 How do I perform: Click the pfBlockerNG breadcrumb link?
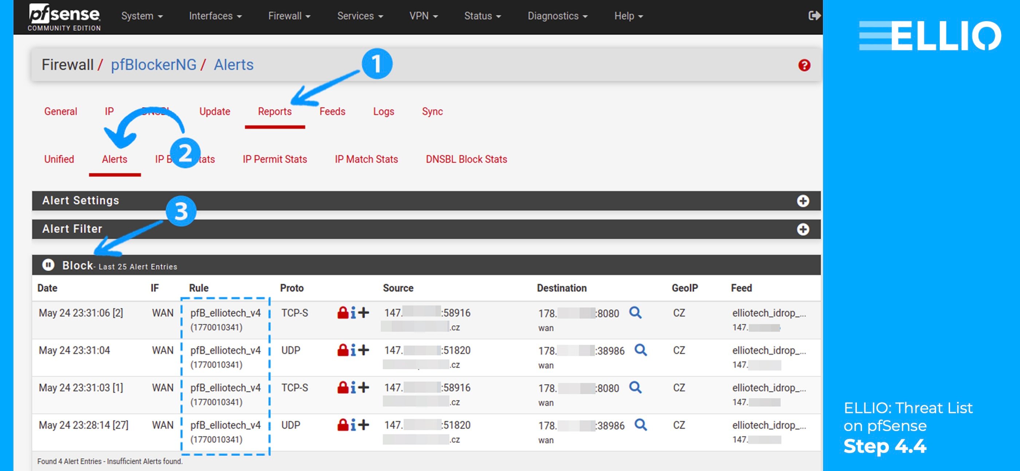point(154,64)
